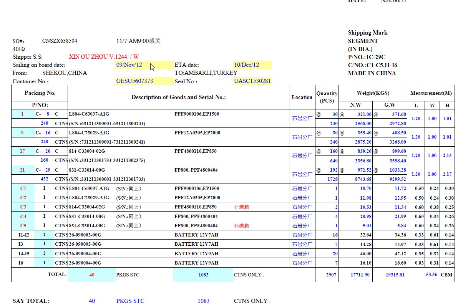
Task: Click BATTERY 12V7AH in row I3
Action: [x=196, y=244]
